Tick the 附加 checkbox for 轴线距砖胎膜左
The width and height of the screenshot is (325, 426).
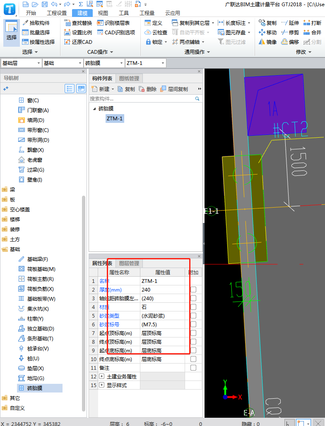[x=193, y=298]
